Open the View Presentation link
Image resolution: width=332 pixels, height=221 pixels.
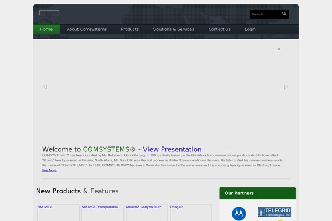(x=172, y=149)
